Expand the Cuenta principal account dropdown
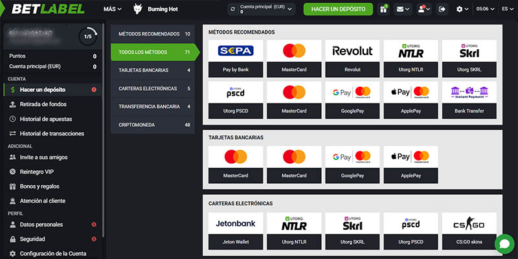Viewport: 518px width, 259px height. (x=291, y=9)
